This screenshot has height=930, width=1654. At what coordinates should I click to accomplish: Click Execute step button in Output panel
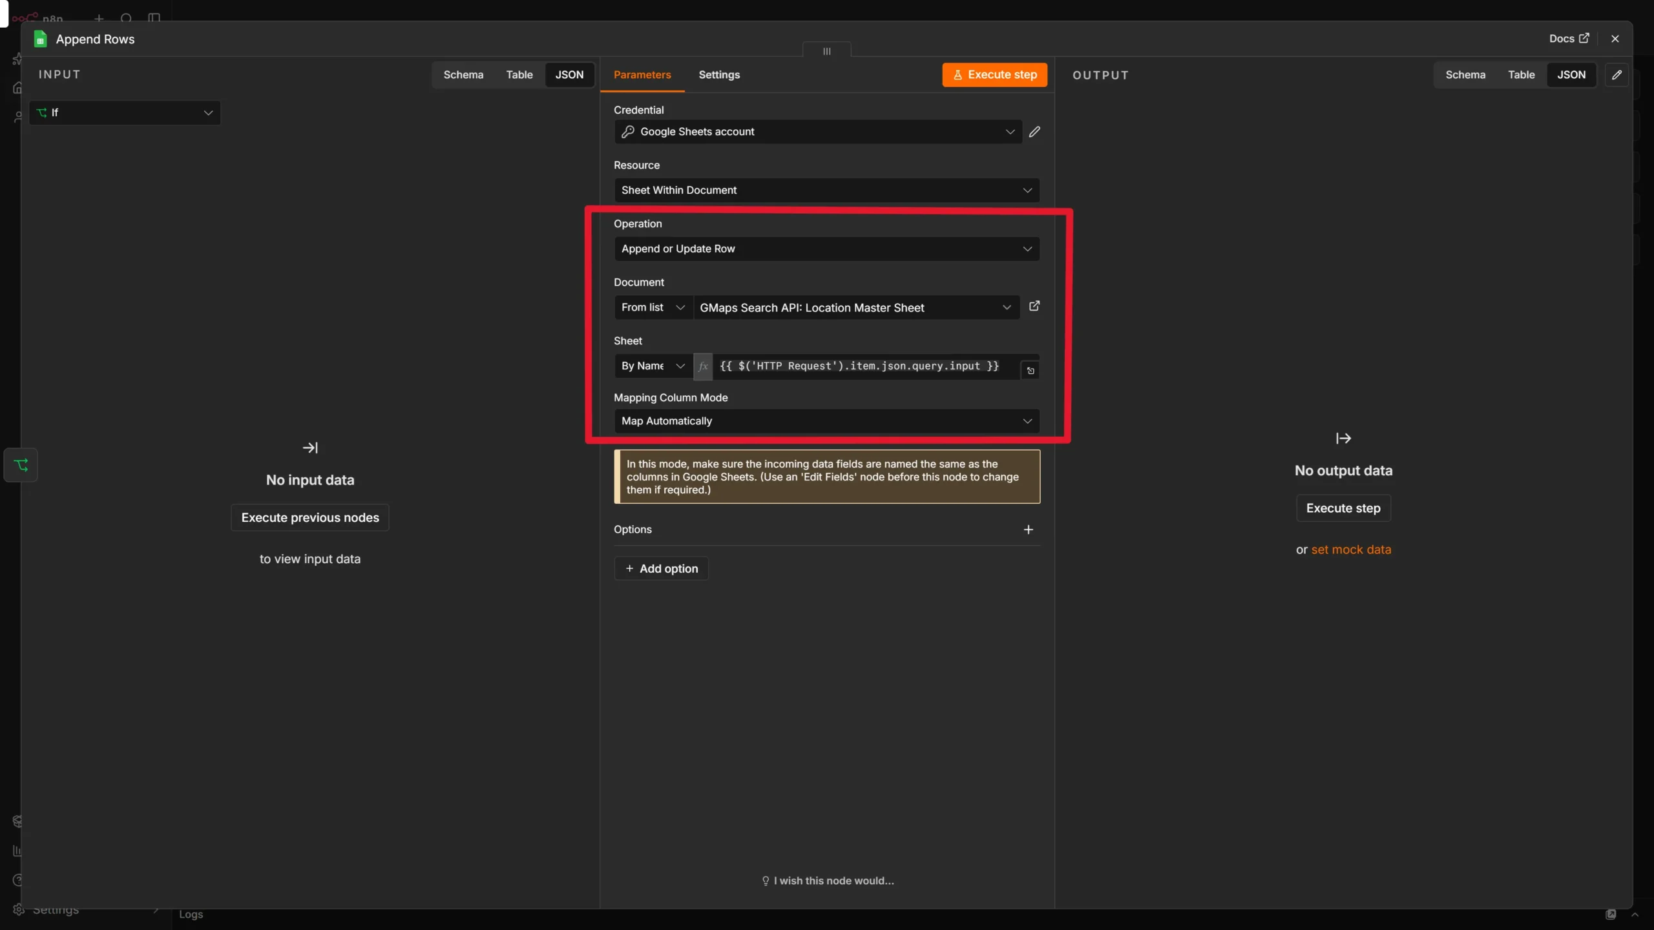pyautogui.click(x=1343, y=508)
